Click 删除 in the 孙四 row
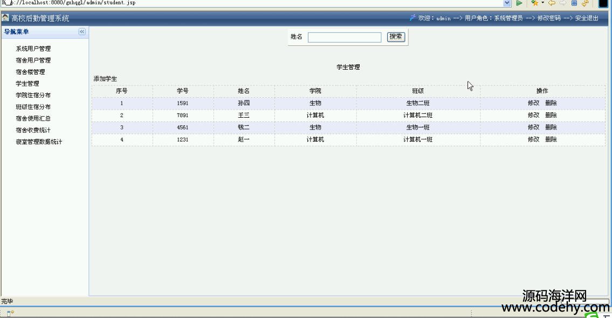The width and height of the screenshot is (612, 318). click(x=551, y=103)
